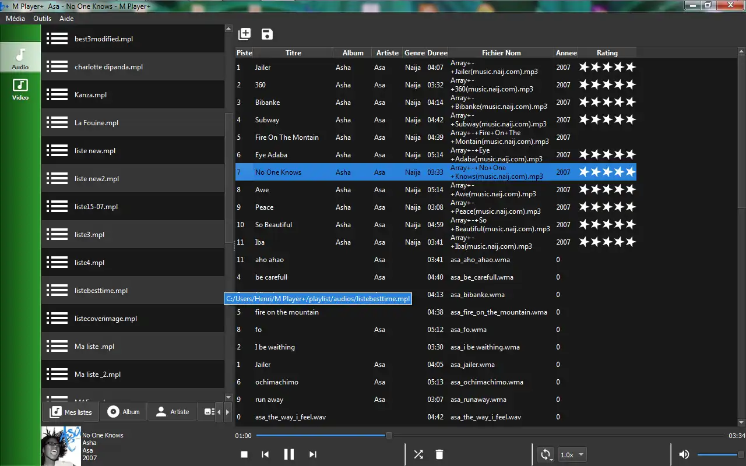Click the trash icon to delete track
The height and width of the screenshot is (466, 746).
click(439, 454)
